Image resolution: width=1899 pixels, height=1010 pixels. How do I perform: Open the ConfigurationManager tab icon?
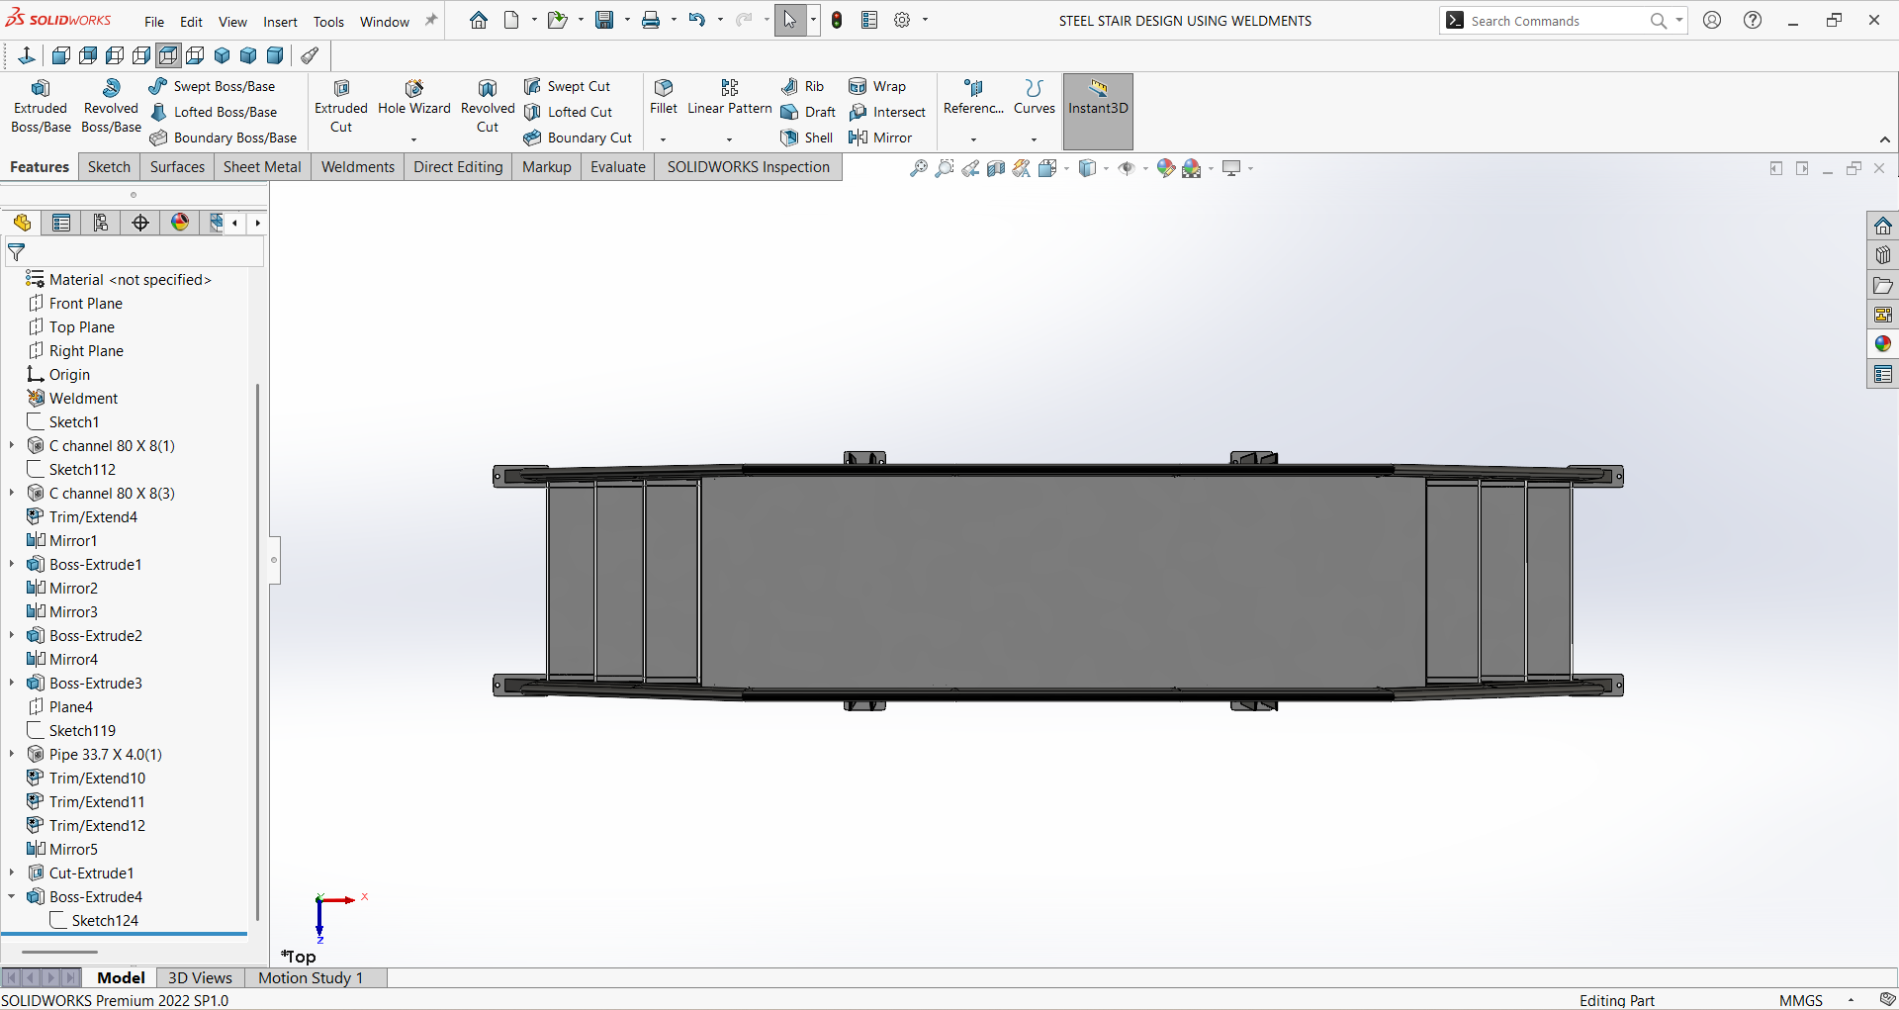click(x=101, y=223)
